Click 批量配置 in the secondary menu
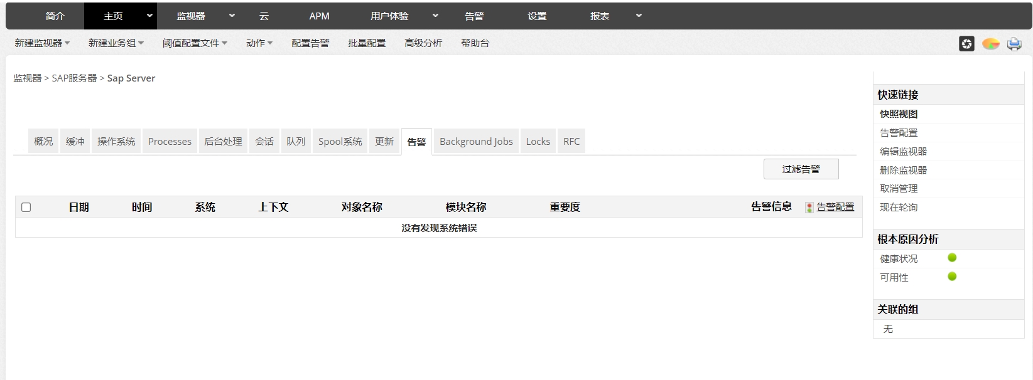 (x=367, y=43)
